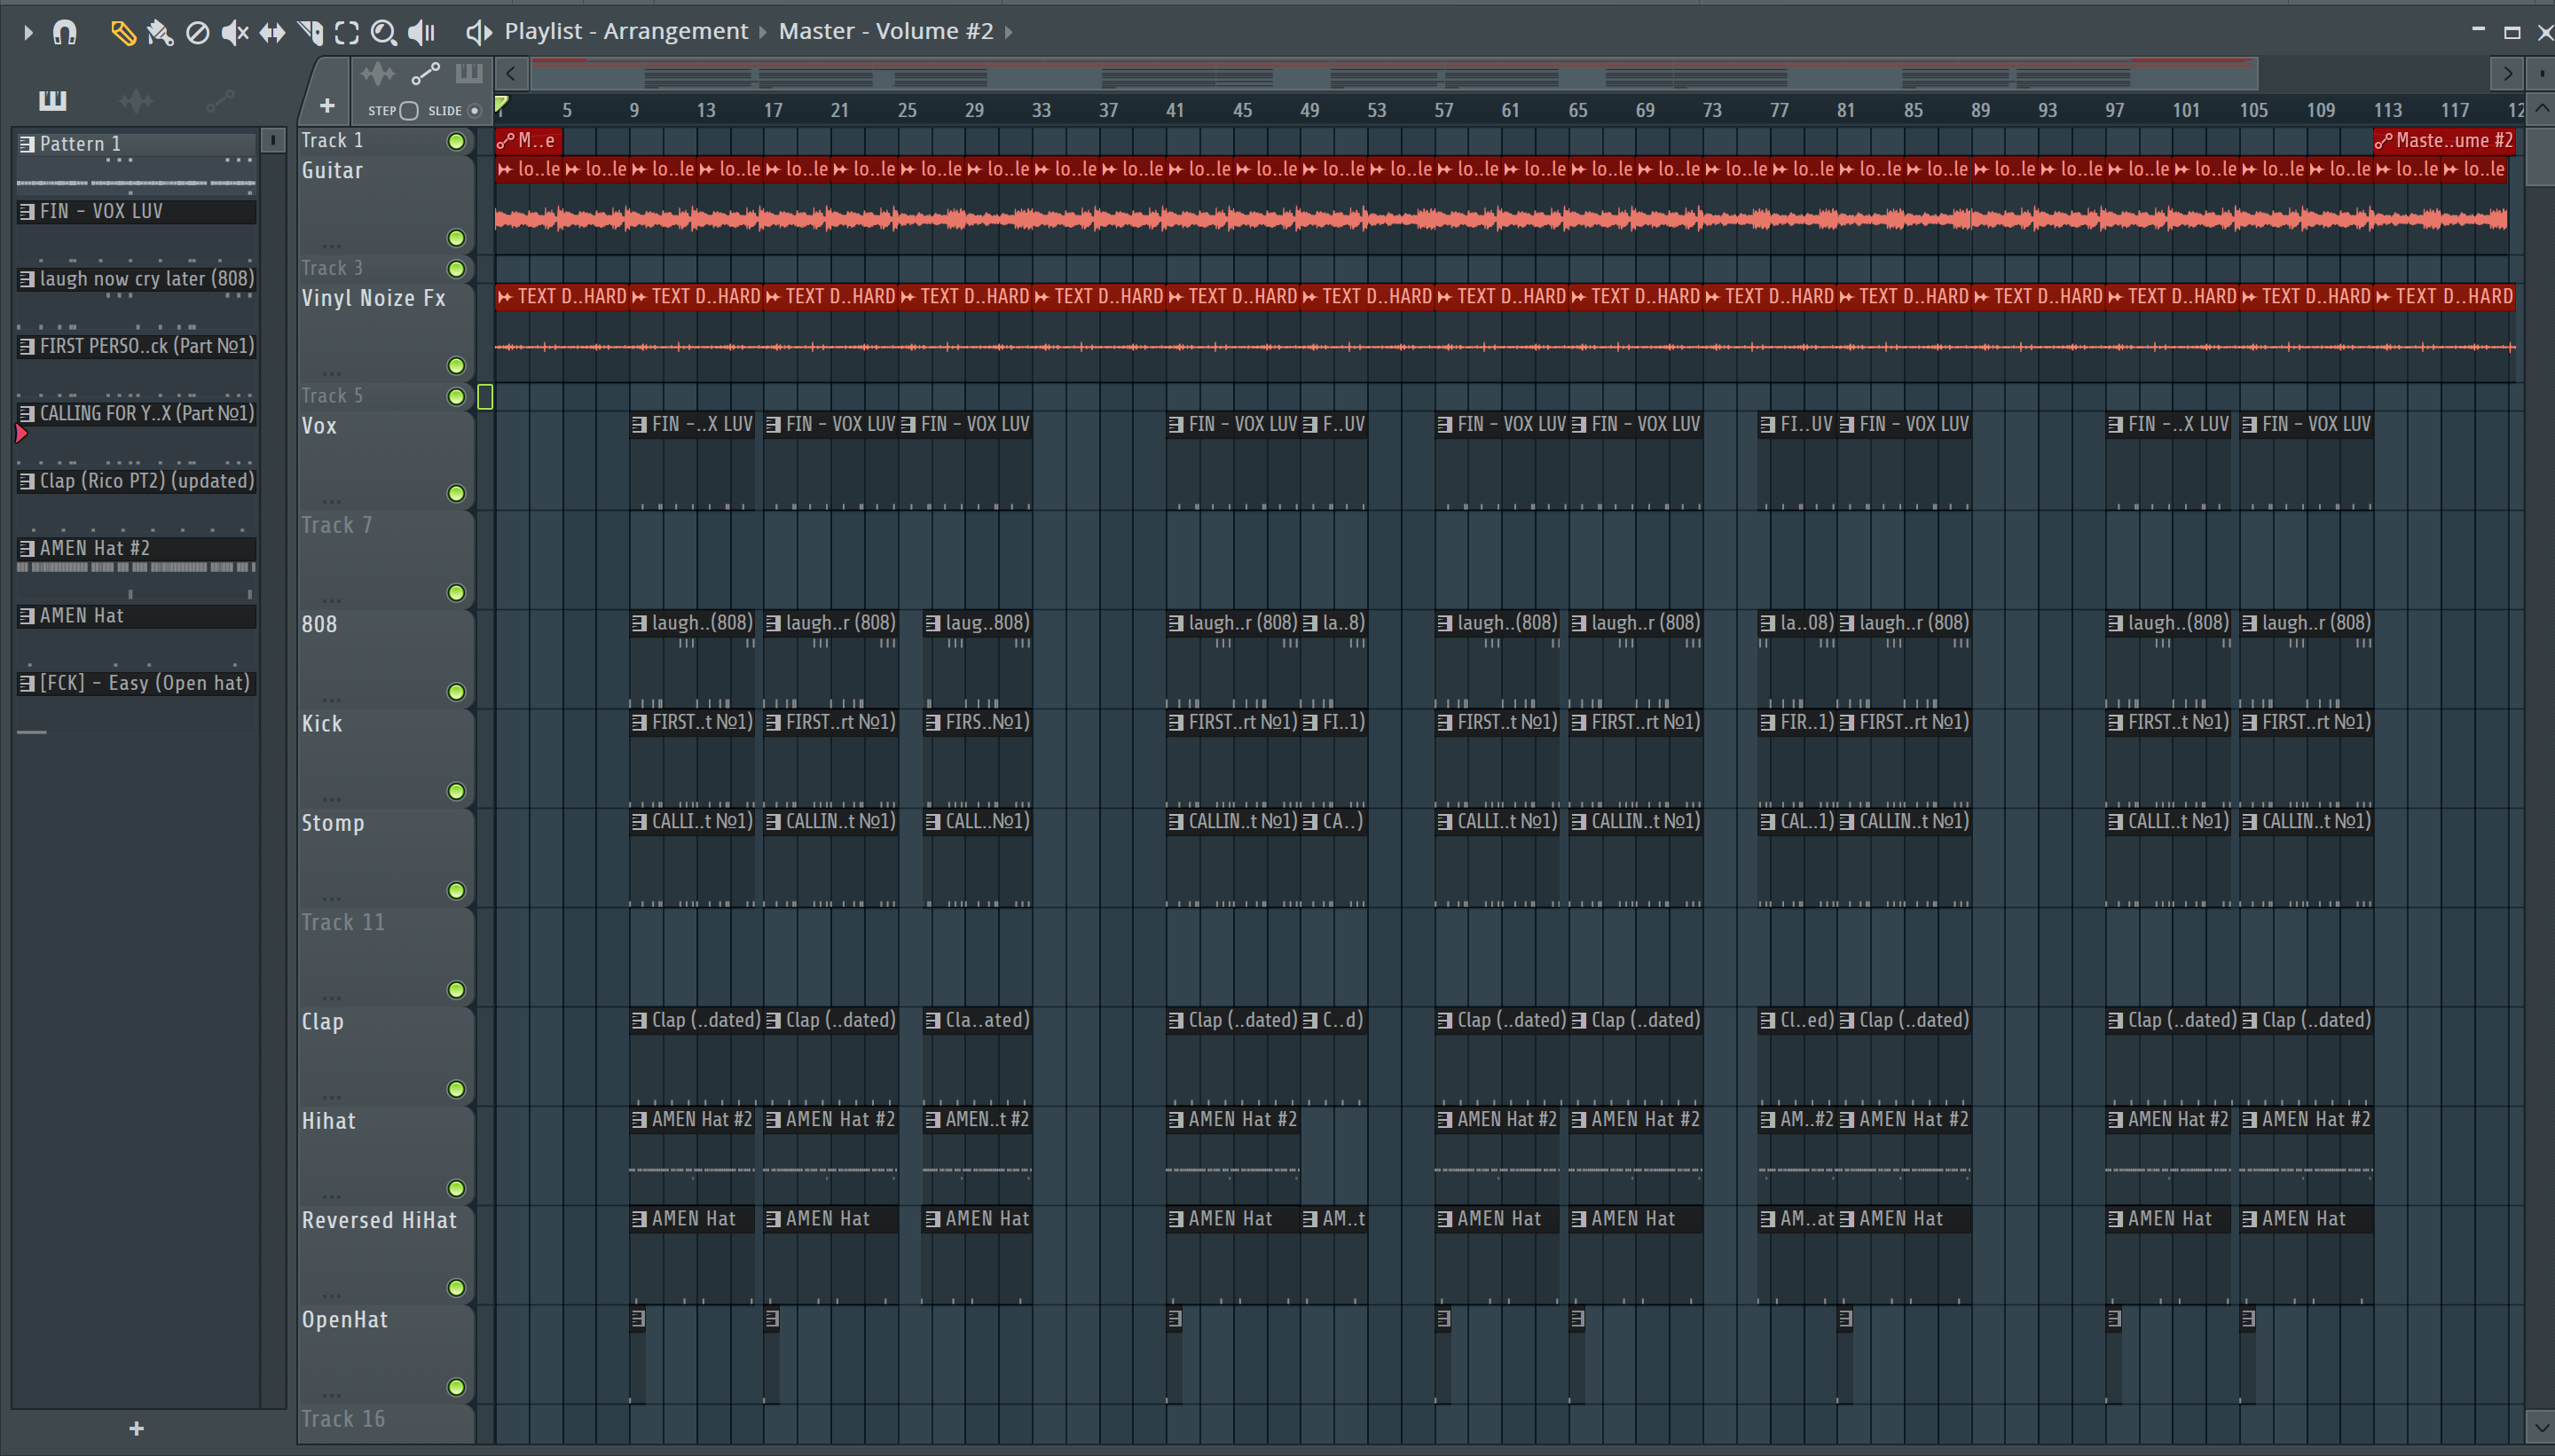The height and width of the screenshot is (1456, 2555).
Task: Expand arrow after Master - Volume #2
Action: pyautogui.click(x=1009, y=32)
